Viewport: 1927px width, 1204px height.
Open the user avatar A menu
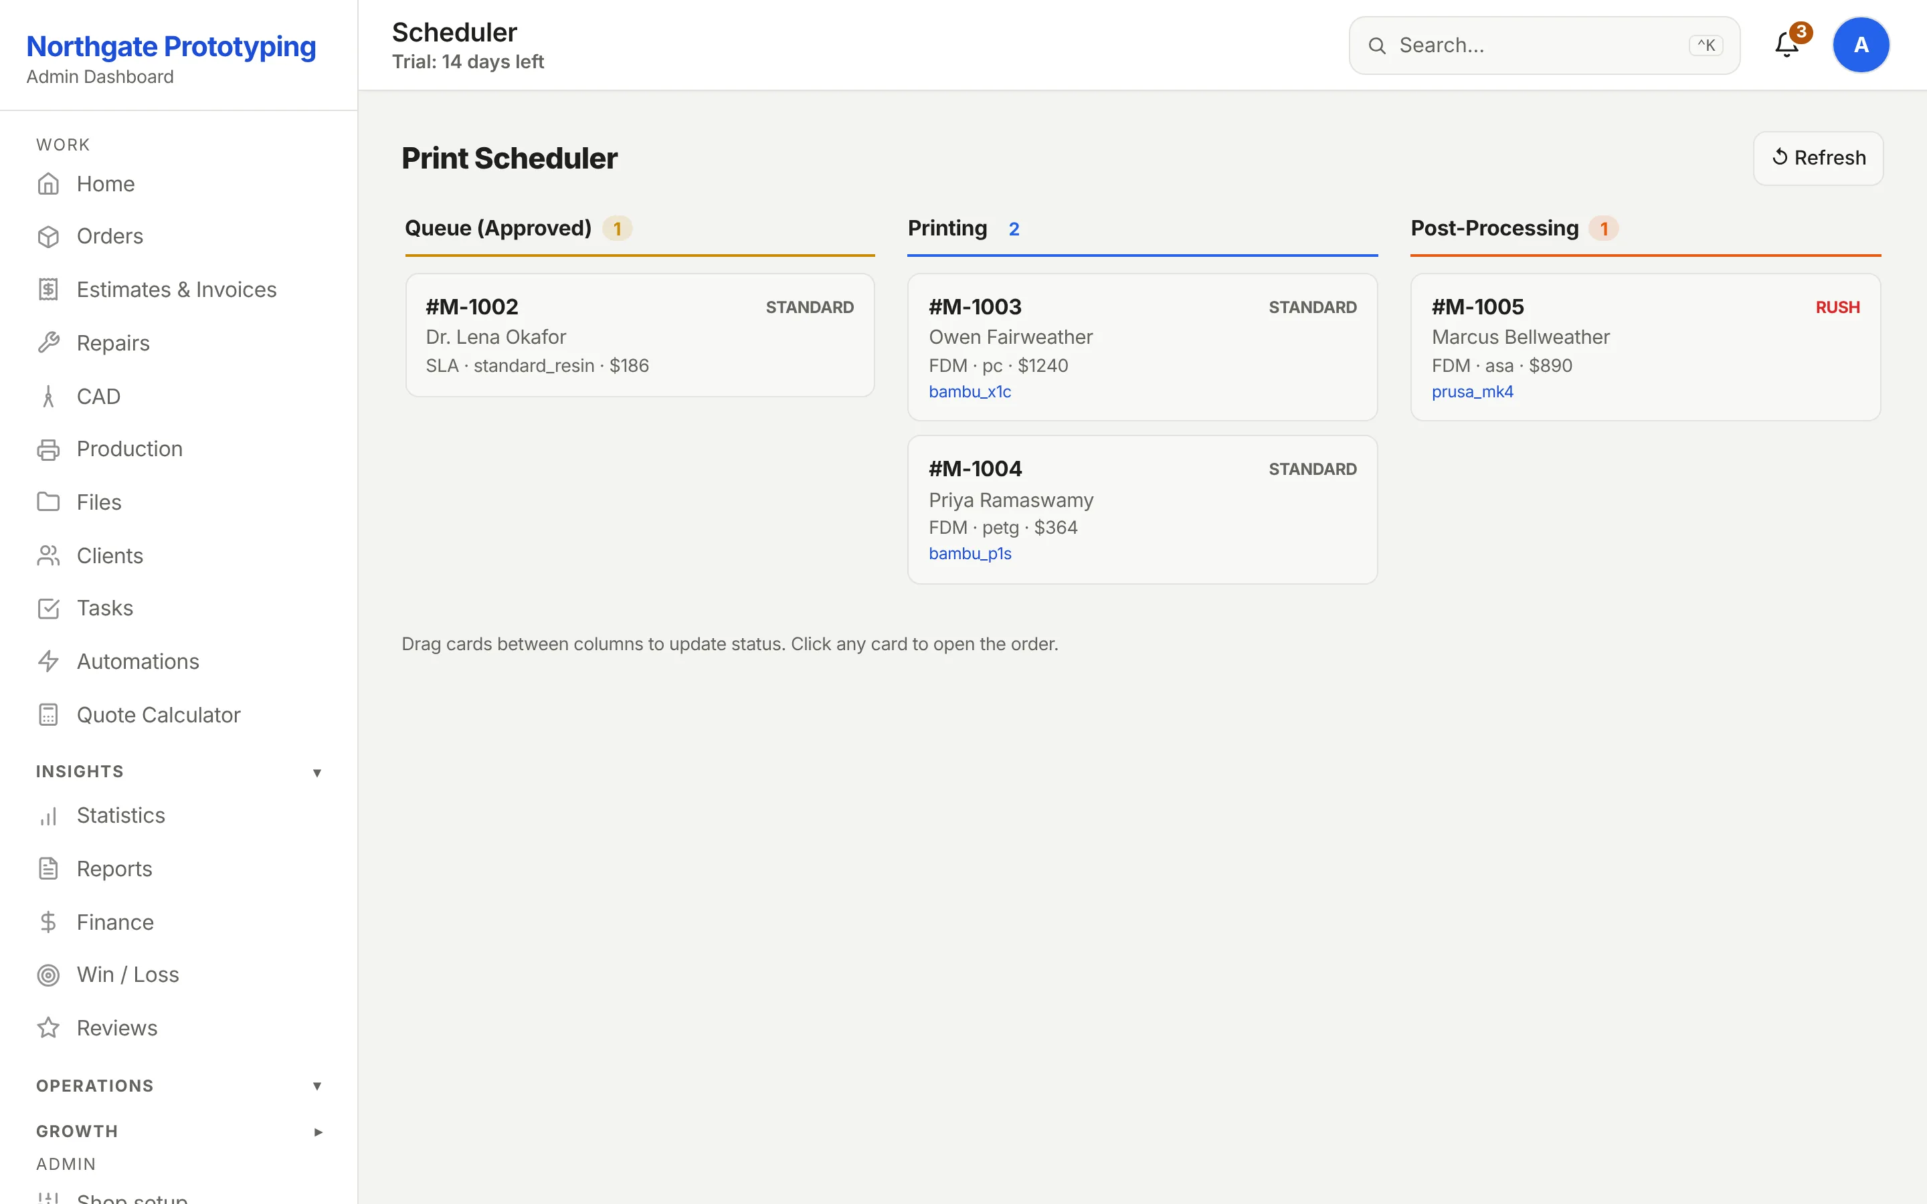(x=1861, y=45)
